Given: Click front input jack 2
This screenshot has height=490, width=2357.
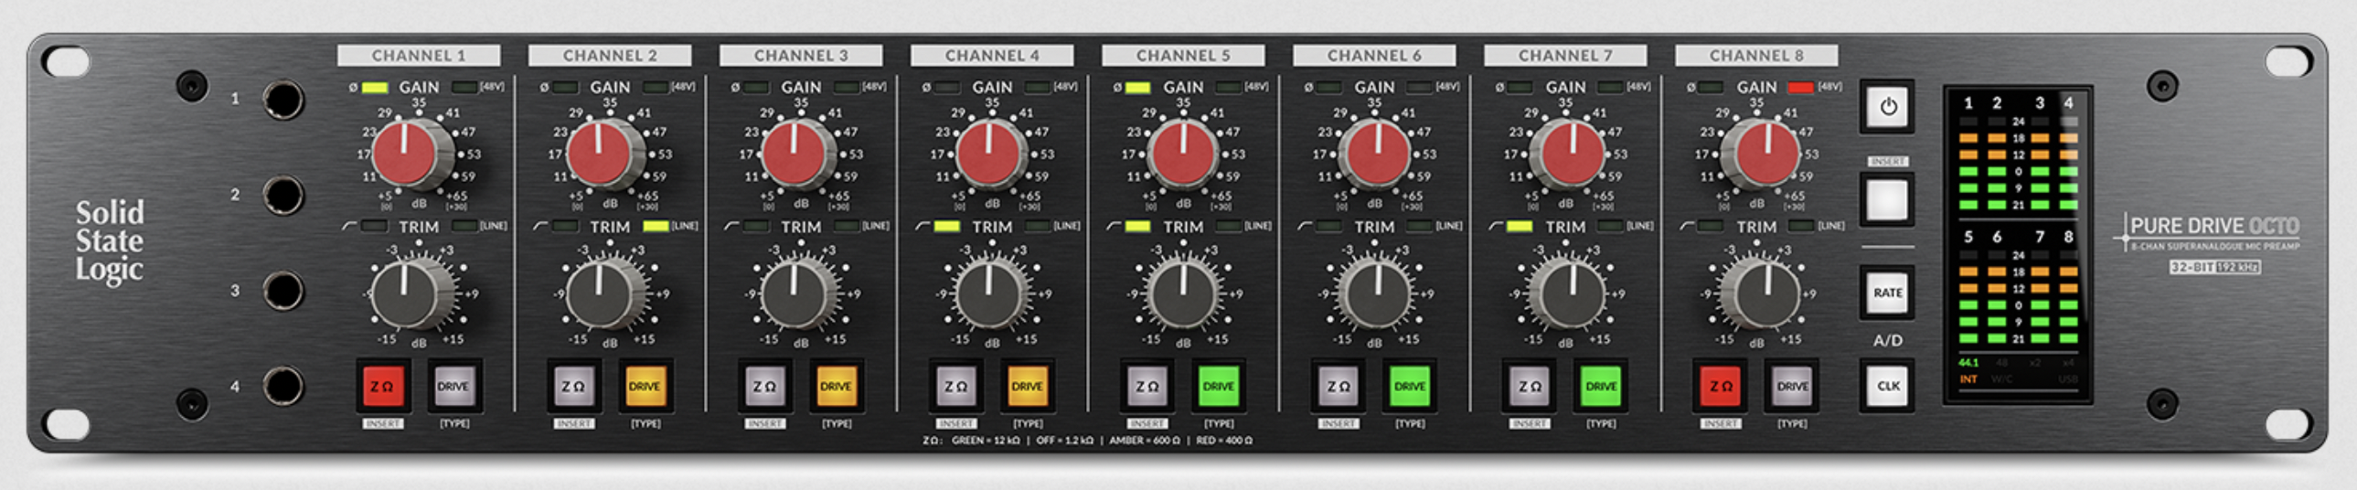Looking at the screenshot, I should click(x=283, y=196).
